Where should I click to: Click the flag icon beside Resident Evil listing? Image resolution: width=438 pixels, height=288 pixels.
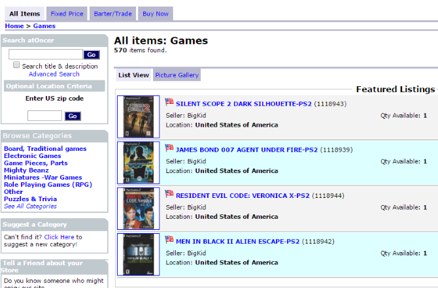coord(169,193)
